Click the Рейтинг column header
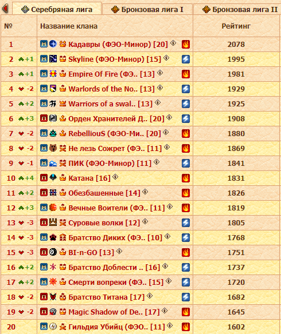Viewport: 281px width, 334px height. pos(236,26)
